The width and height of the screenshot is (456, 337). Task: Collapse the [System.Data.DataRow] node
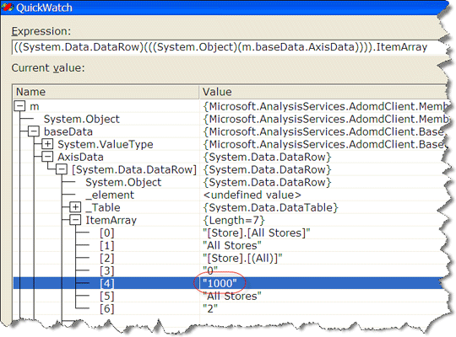[62, 169]
